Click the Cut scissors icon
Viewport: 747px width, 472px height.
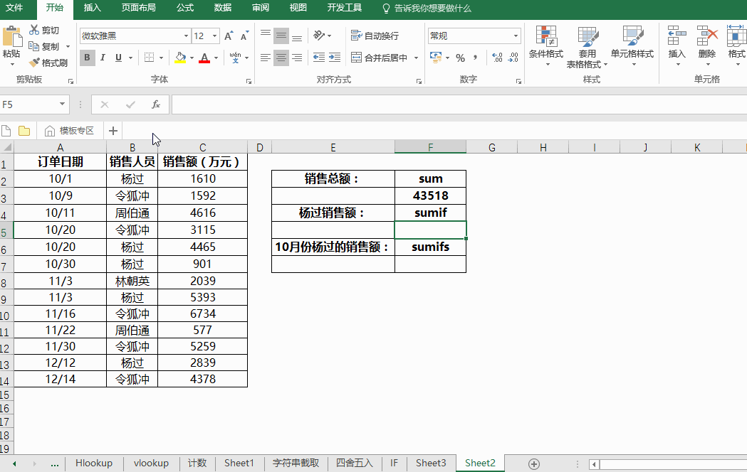coord(33,30)
